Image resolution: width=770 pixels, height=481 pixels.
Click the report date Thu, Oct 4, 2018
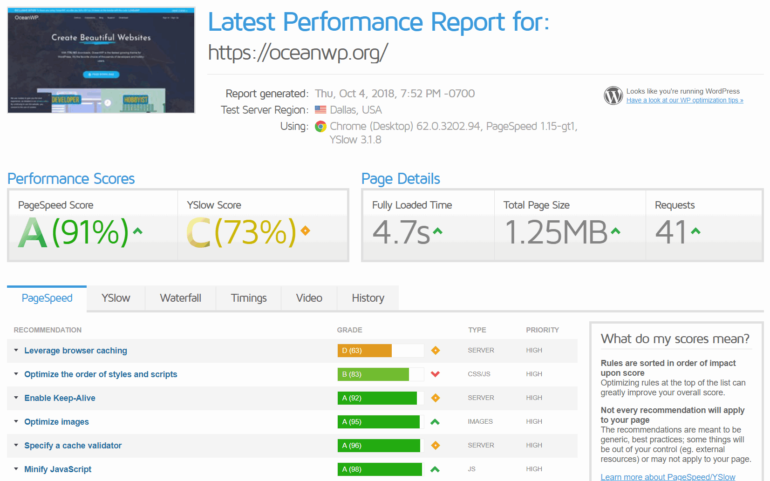point(395,94)
